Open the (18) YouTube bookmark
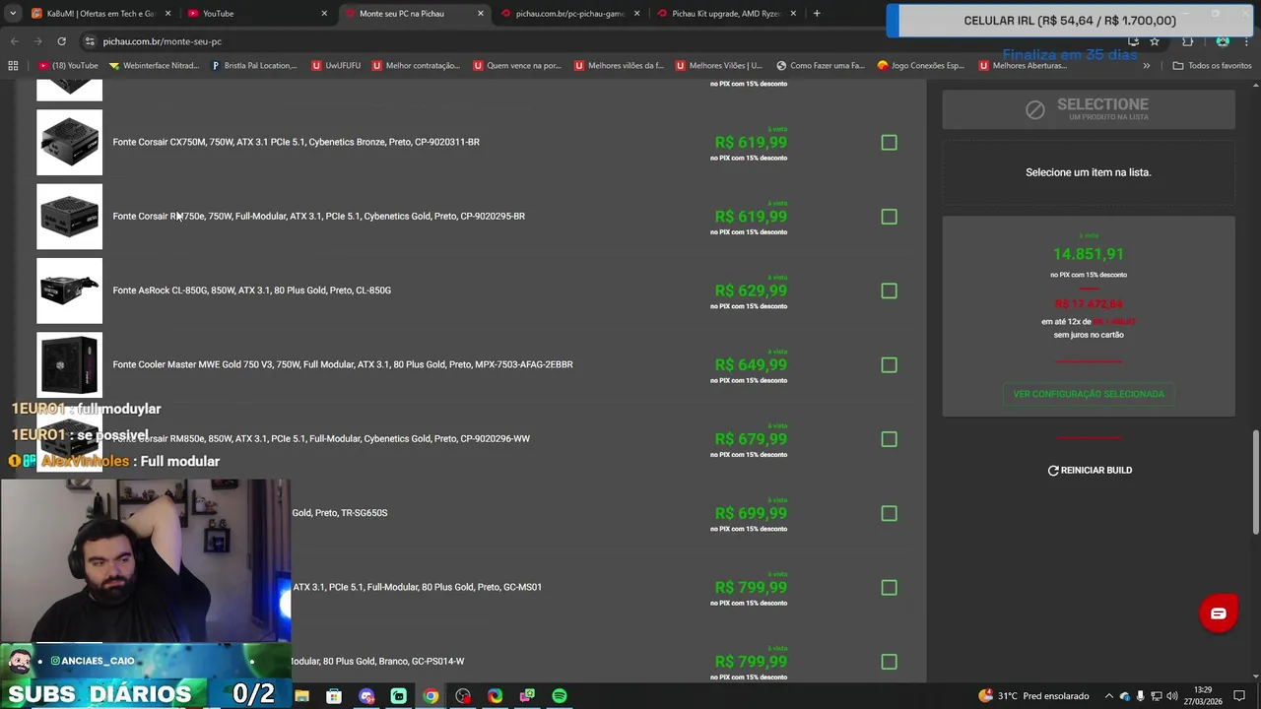 [x=68, y=66]
